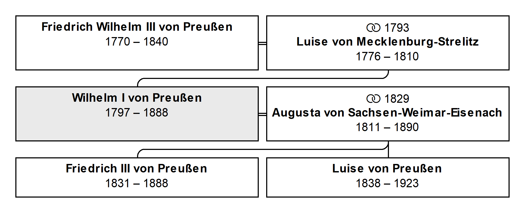Click the 1776 – 1810 dates text

[x=387, y=56]
